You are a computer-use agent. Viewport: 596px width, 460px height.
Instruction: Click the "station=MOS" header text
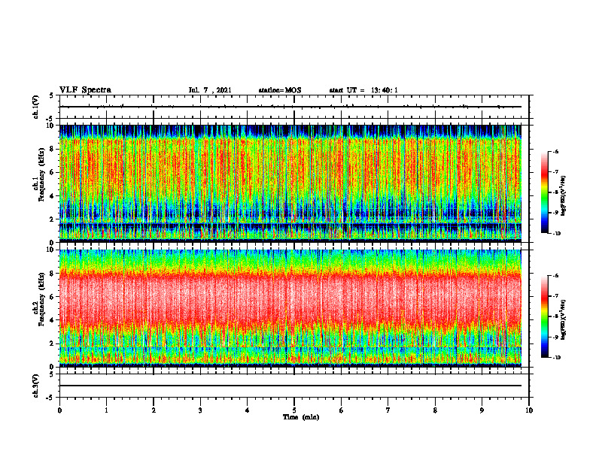pyautogui.click(x=280, y=90)
